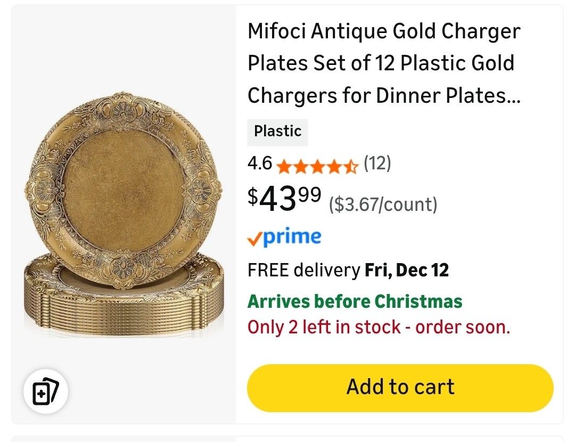This screenshot has height=442, width=575.
Task: Open the reviews by clicking (12)
Action: [x=377, y=165]
